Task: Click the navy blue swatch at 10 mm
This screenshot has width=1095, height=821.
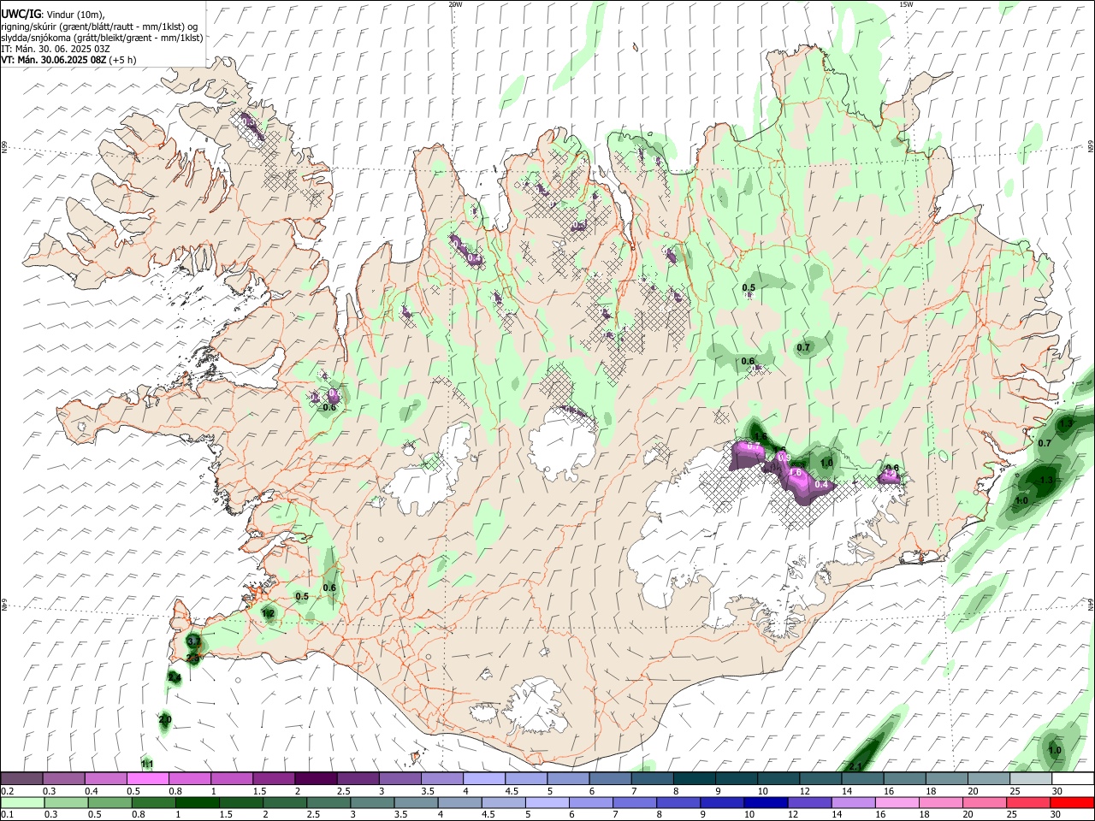Action: pos(765,802)
